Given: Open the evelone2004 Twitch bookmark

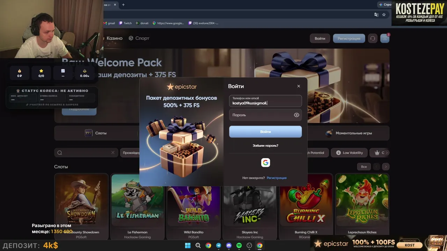Looking at the screenshot, I should (203, 23).
